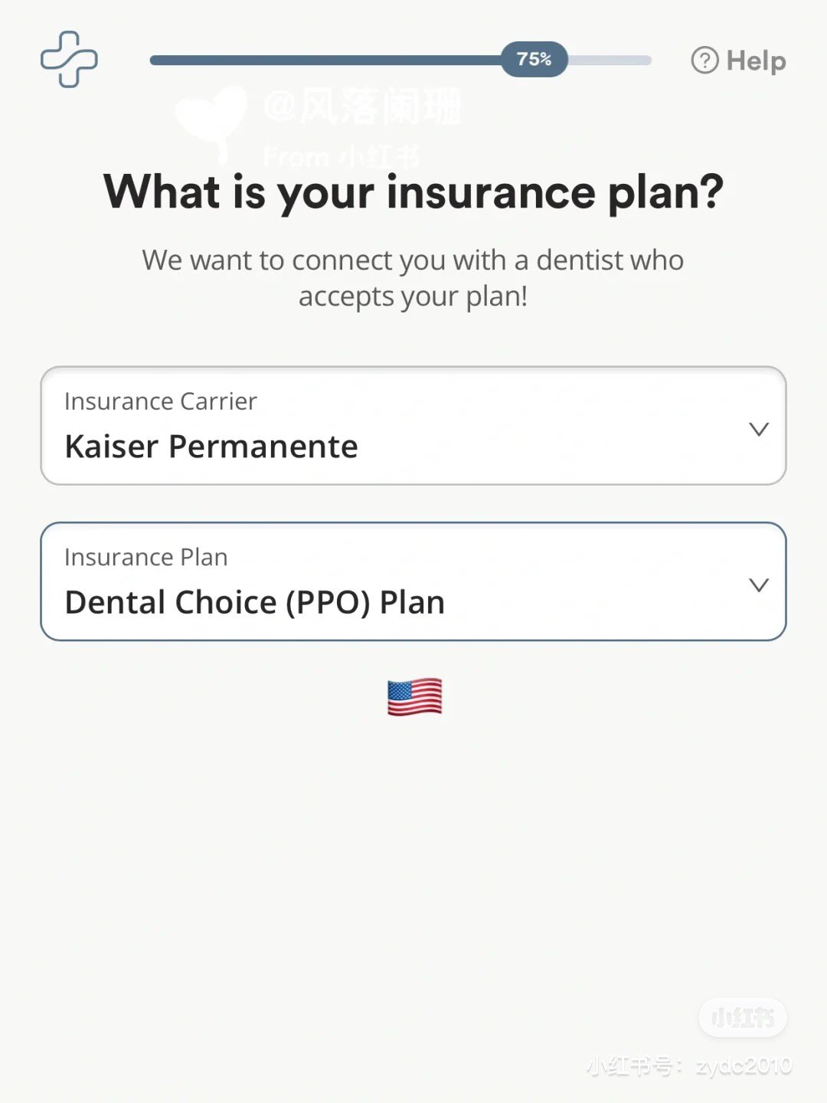Click the Xiaohongshu watermark badge logo
The width and height of the screenshot is (827, 1103).
tap(742, 1017)
